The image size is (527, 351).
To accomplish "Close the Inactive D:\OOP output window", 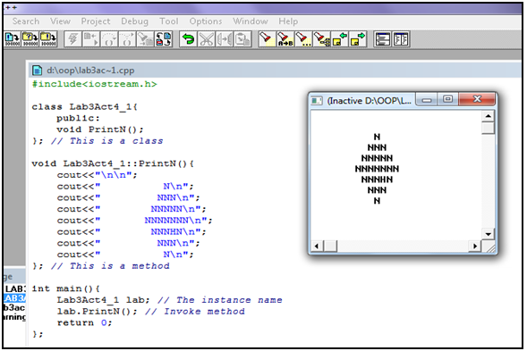I will pyautogui.click(x=477, y=99).
